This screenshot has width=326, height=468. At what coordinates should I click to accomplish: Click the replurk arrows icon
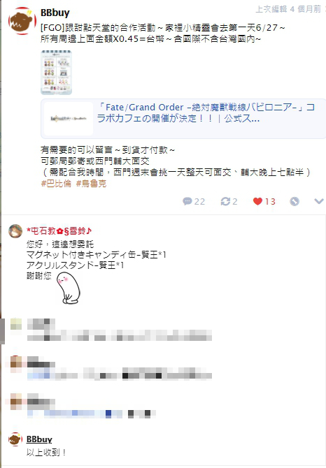click(x=225, y=201)
